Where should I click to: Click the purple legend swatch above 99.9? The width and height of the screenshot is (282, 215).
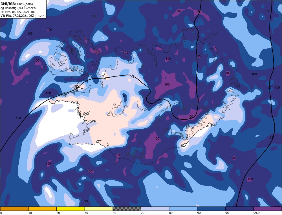(268, 209)
